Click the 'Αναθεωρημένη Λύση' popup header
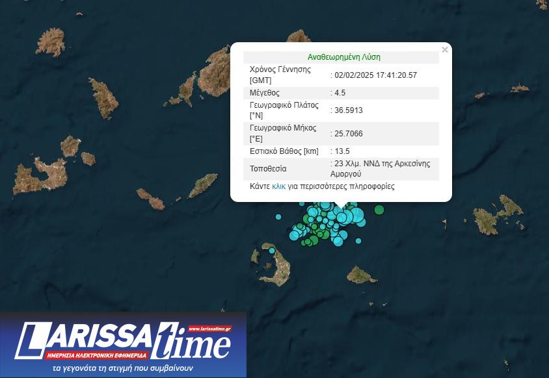Image resolution: width=549 pixels, height=378 pixels. (344, 57)
